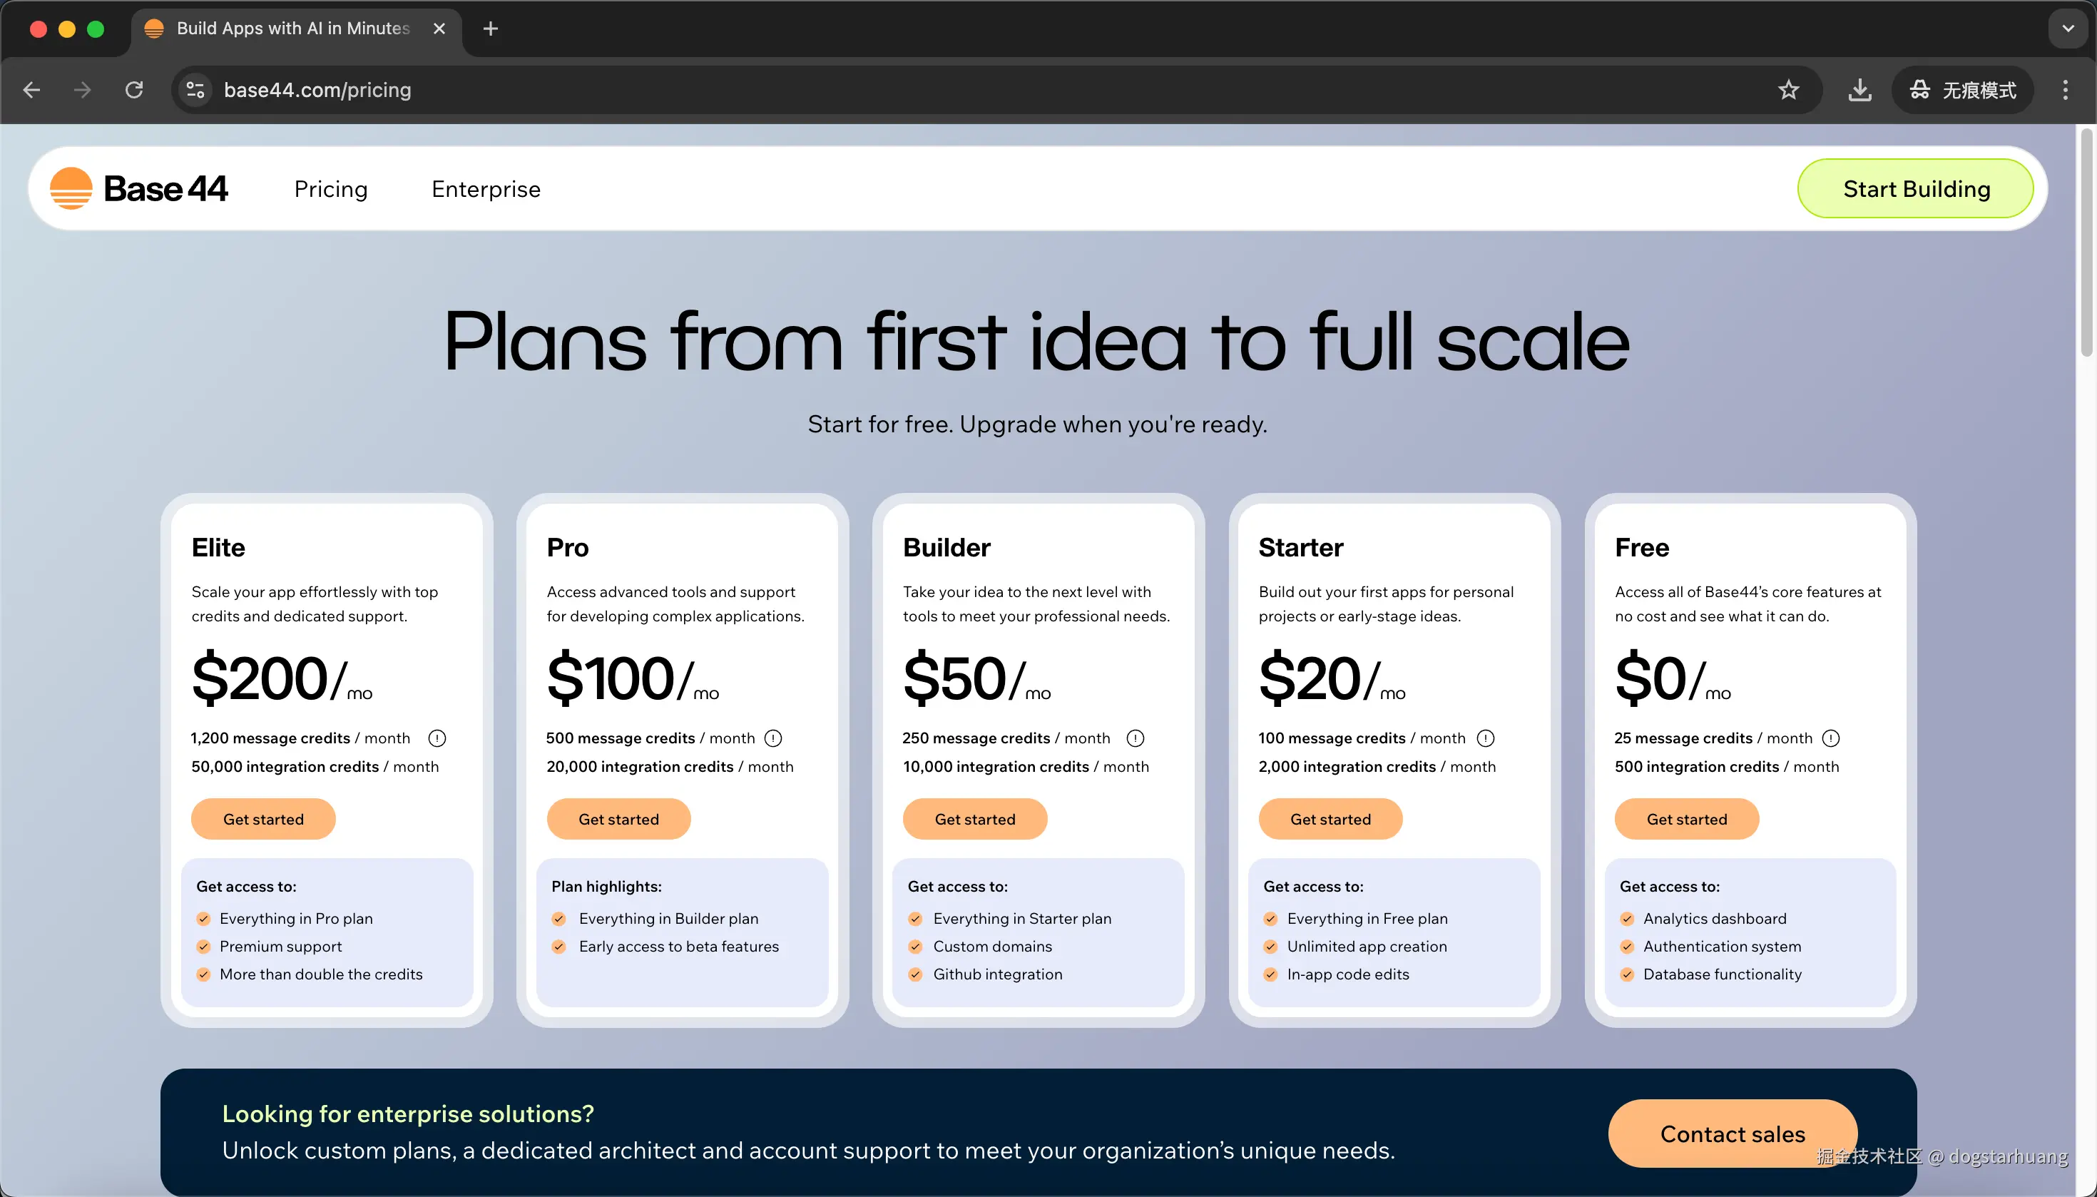The height and width of the screenshot is (1197, 2097).
Task: Open the browser downloads icon
Action: coord(1859,91)
